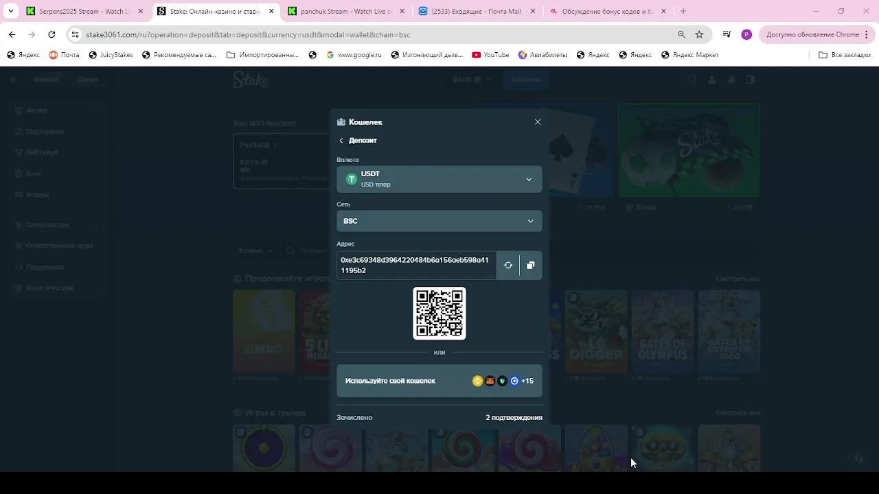Open the Chrome profile avatar
Viewport: 879px width, 494px height.
[x=746, y=34]
